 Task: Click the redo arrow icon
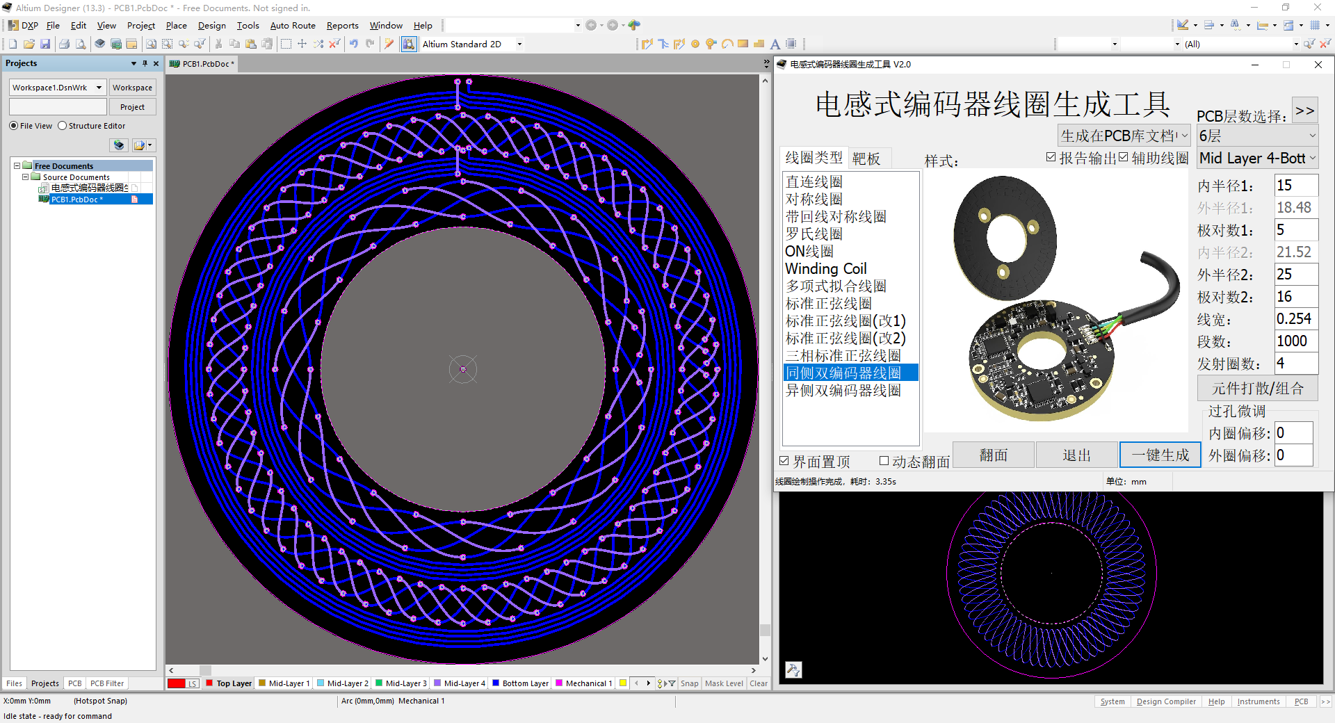[370, 44]
